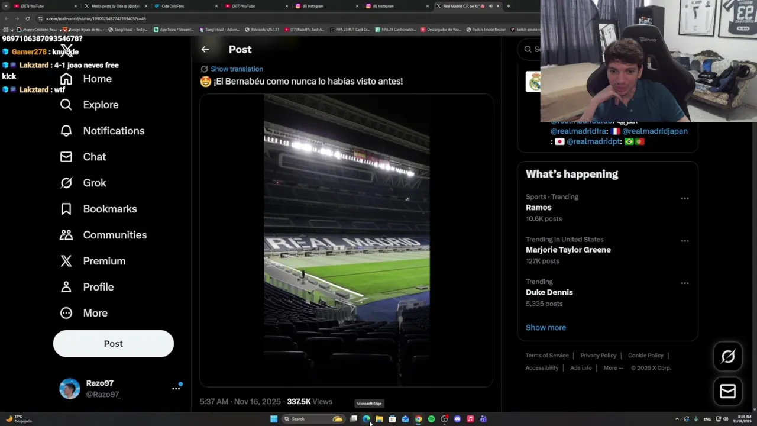Open Google Chrome from the taskbar
This screenshot has height=426, width=757.
coord(418,419)
